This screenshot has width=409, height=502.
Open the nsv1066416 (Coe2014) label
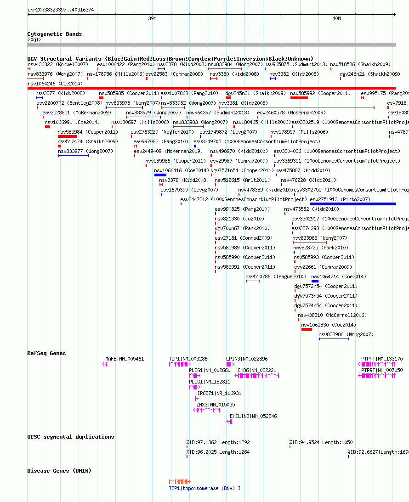181,171
